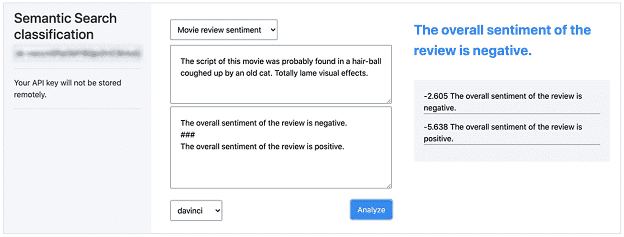
Task: Click the '###' separator line in labels box
Action: (x=187, y=135)
